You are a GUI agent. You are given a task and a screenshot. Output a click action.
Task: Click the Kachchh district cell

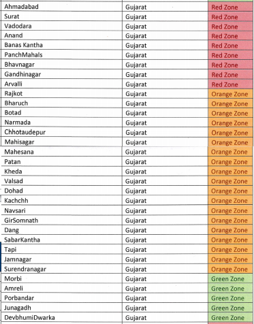coord(61,201)
